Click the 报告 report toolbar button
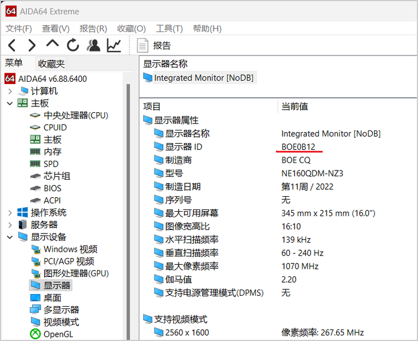 coord(154,46)
